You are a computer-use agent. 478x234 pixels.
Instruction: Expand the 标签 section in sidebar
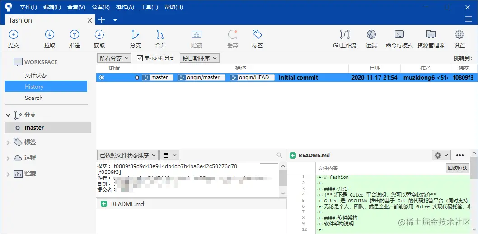8,142
